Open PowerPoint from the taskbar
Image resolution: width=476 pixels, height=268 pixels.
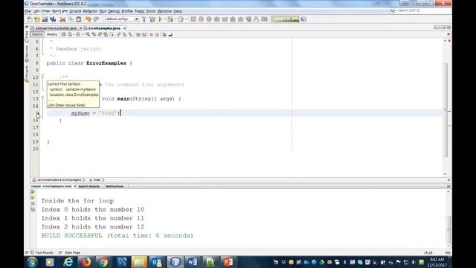click(228, 262)
